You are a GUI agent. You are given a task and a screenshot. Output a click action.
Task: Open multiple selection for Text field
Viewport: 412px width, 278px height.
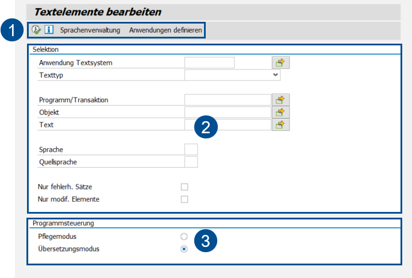pos(280,124)
